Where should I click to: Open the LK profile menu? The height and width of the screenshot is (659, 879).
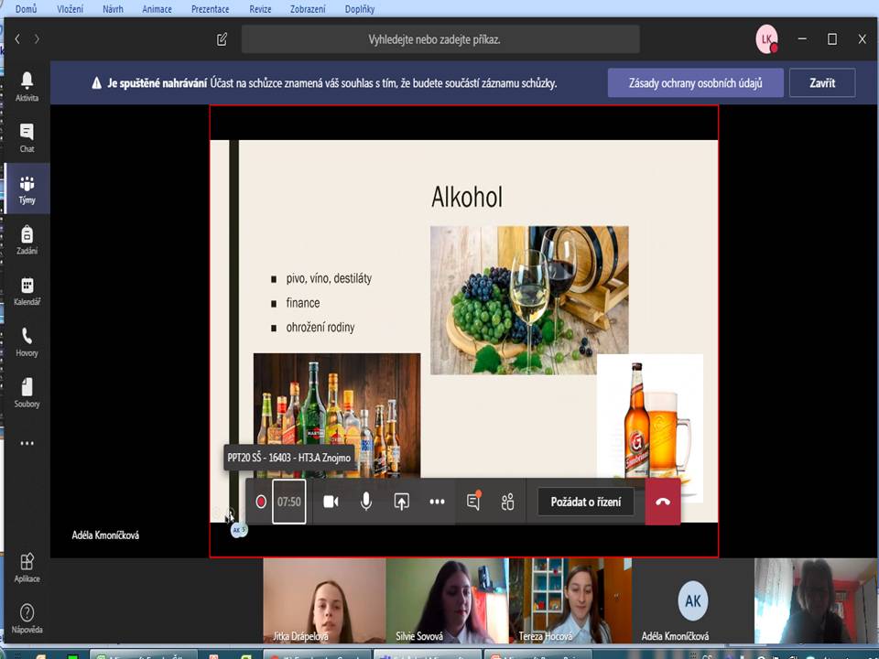(766, 39)
